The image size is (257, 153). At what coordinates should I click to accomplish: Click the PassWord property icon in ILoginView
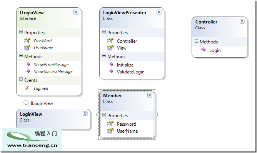(27, 40)
